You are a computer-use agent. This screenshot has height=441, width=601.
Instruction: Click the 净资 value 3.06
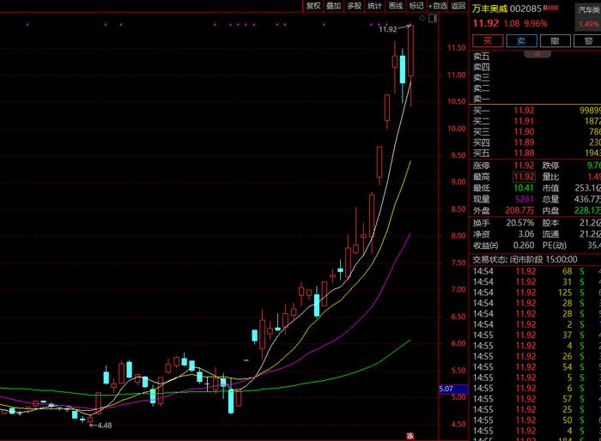[x=525, y=234]
